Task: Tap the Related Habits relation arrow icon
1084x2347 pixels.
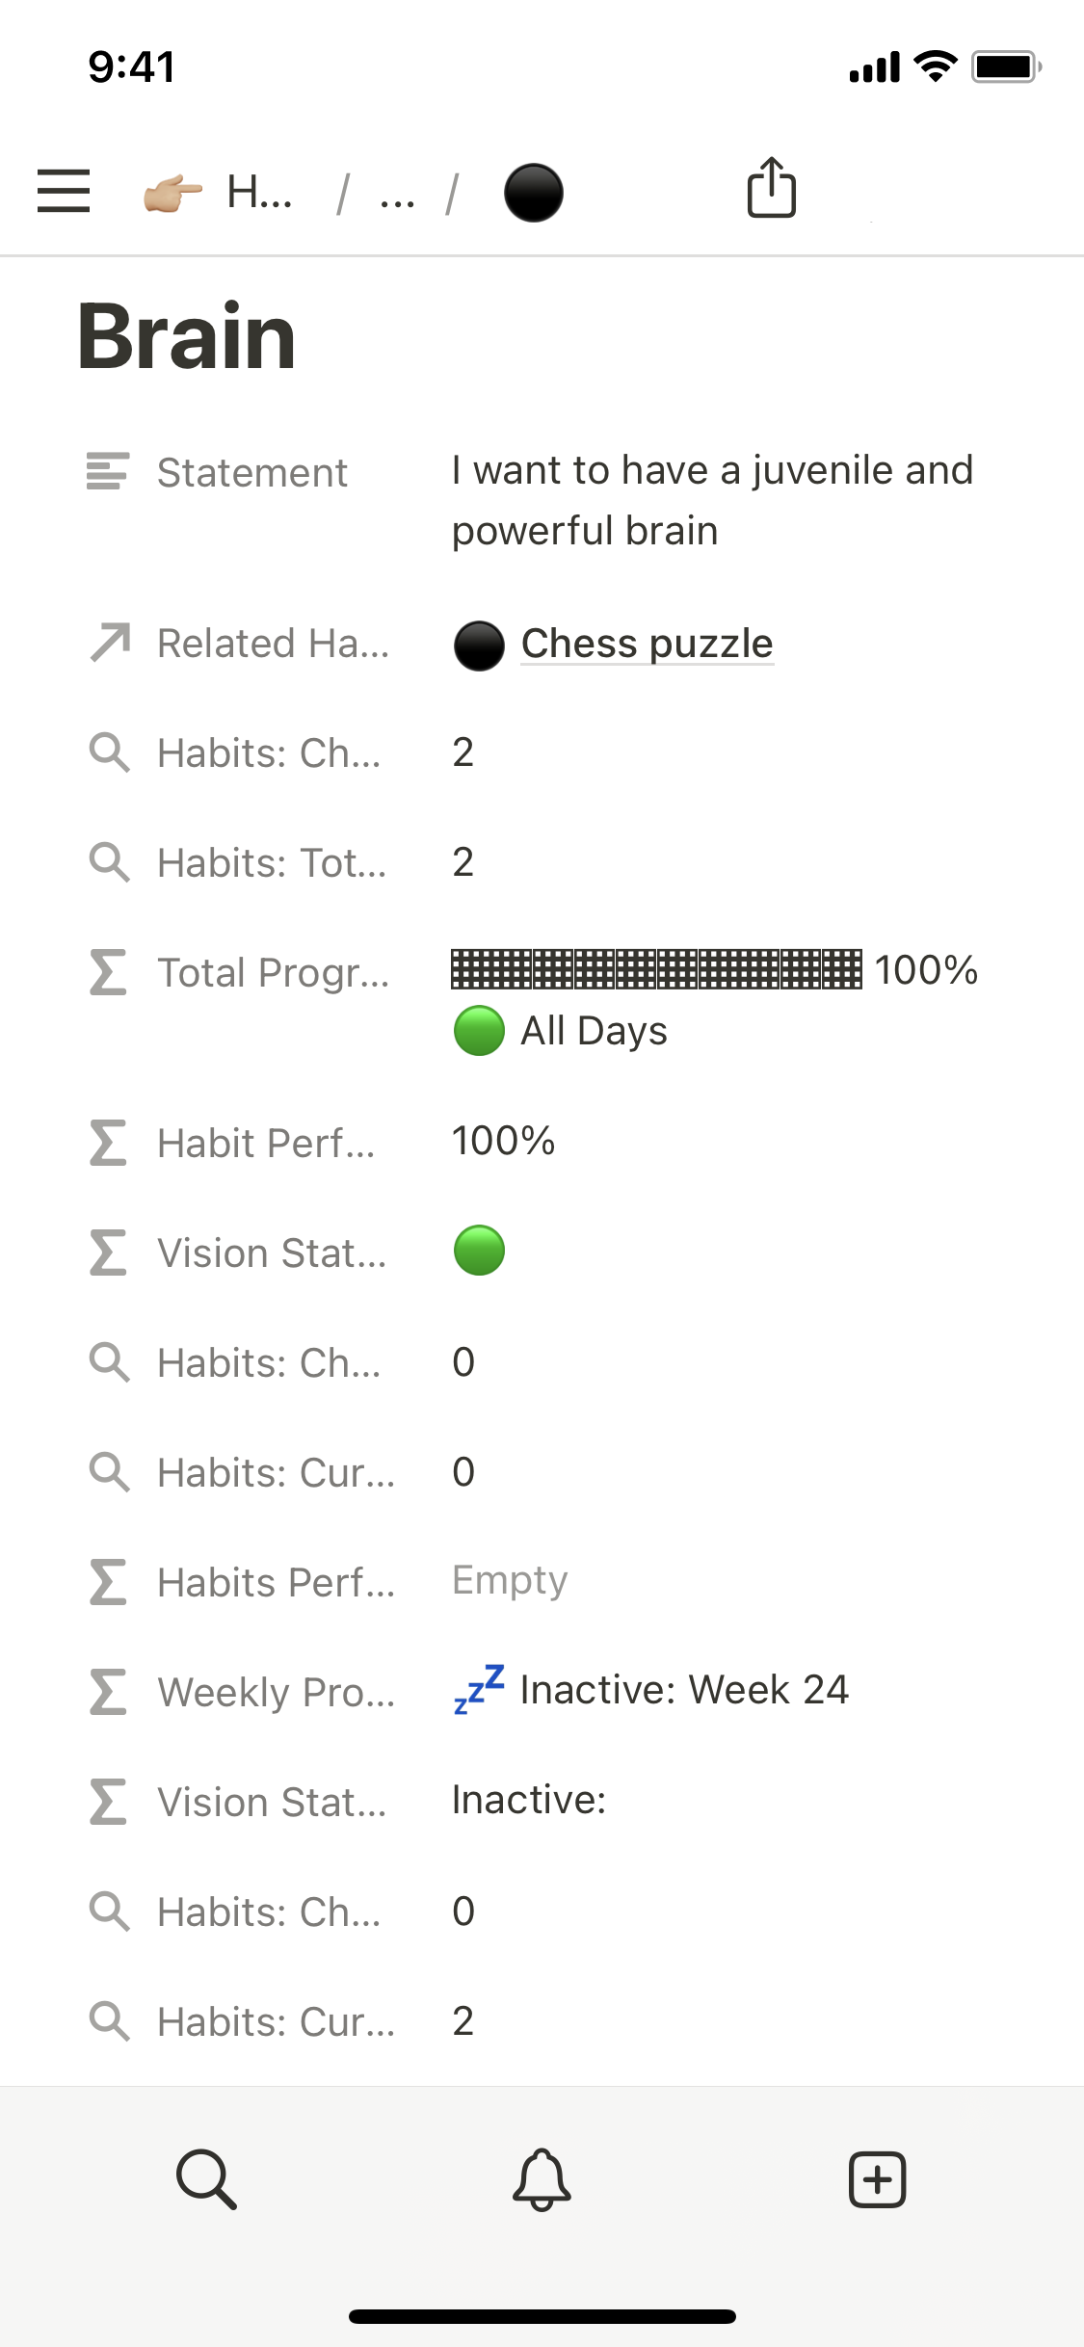Action: [x=110, y=643]
